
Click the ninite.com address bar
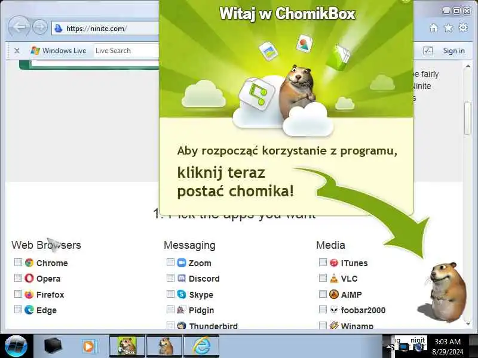106,29
